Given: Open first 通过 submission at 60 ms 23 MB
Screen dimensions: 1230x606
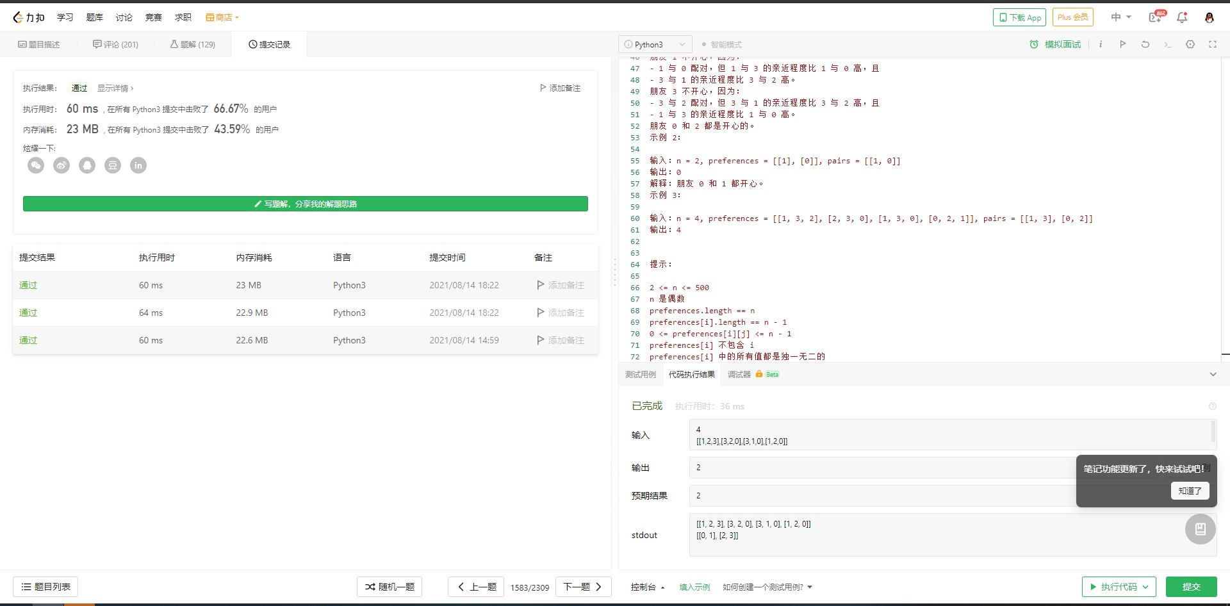Looking at the screenshot, I should tap(28, 285).
